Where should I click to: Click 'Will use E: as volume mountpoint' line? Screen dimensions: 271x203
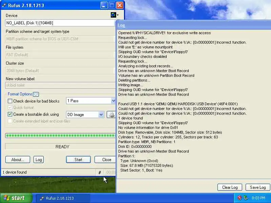pos(145,47)
